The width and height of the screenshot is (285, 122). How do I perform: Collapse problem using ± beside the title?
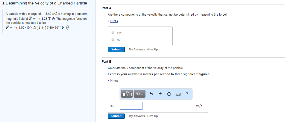3,3
